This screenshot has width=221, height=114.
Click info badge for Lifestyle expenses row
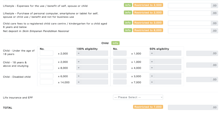tap(128, 5)
